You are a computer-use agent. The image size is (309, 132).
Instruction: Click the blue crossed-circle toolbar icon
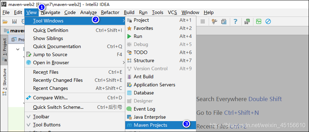point(268,21)
